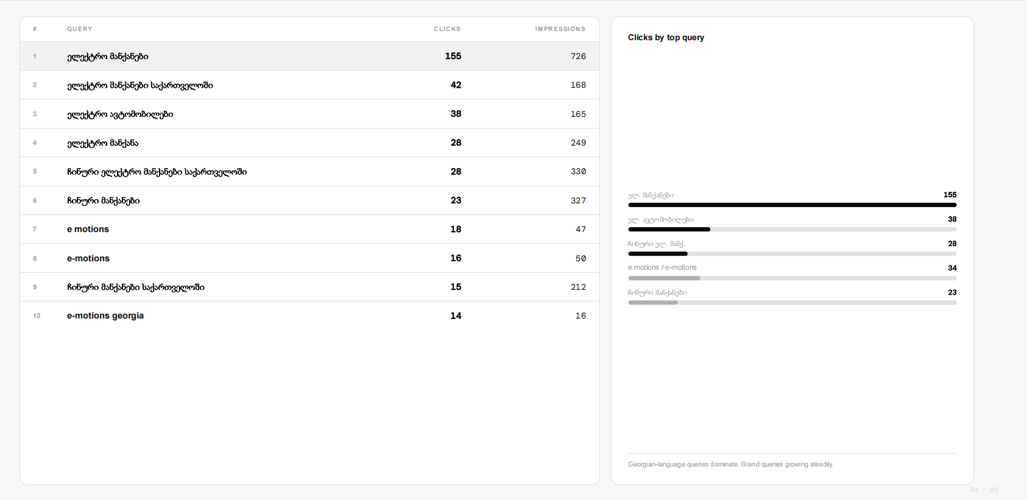This screenshot has height=500, width=1027.
Task: Sort by the CLICKS column header
Action: [447, 29]
